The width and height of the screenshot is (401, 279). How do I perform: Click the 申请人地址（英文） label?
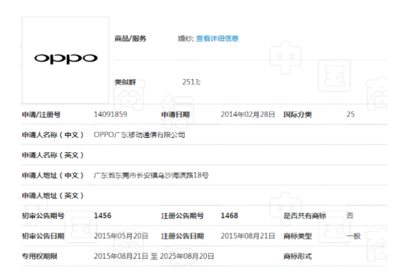point(53,195)
